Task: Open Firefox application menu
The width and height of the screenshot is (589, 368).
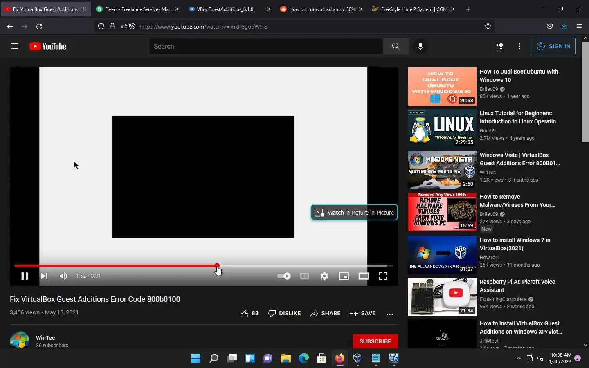Action: click(579, 26)
